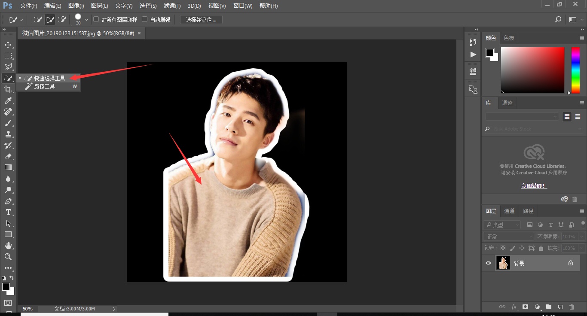
Task: Select the Eyedropper tool
Action: [x=8, y=100]
